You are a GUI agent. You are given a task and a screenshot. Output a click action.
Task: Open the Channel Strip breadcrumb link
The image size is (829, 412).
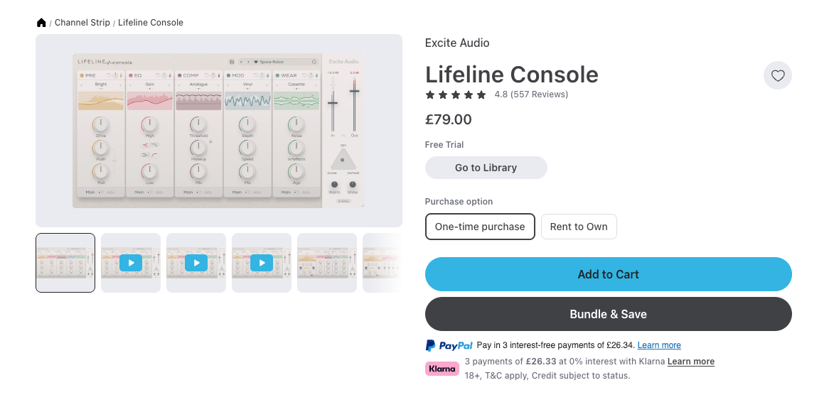point(82,23)
